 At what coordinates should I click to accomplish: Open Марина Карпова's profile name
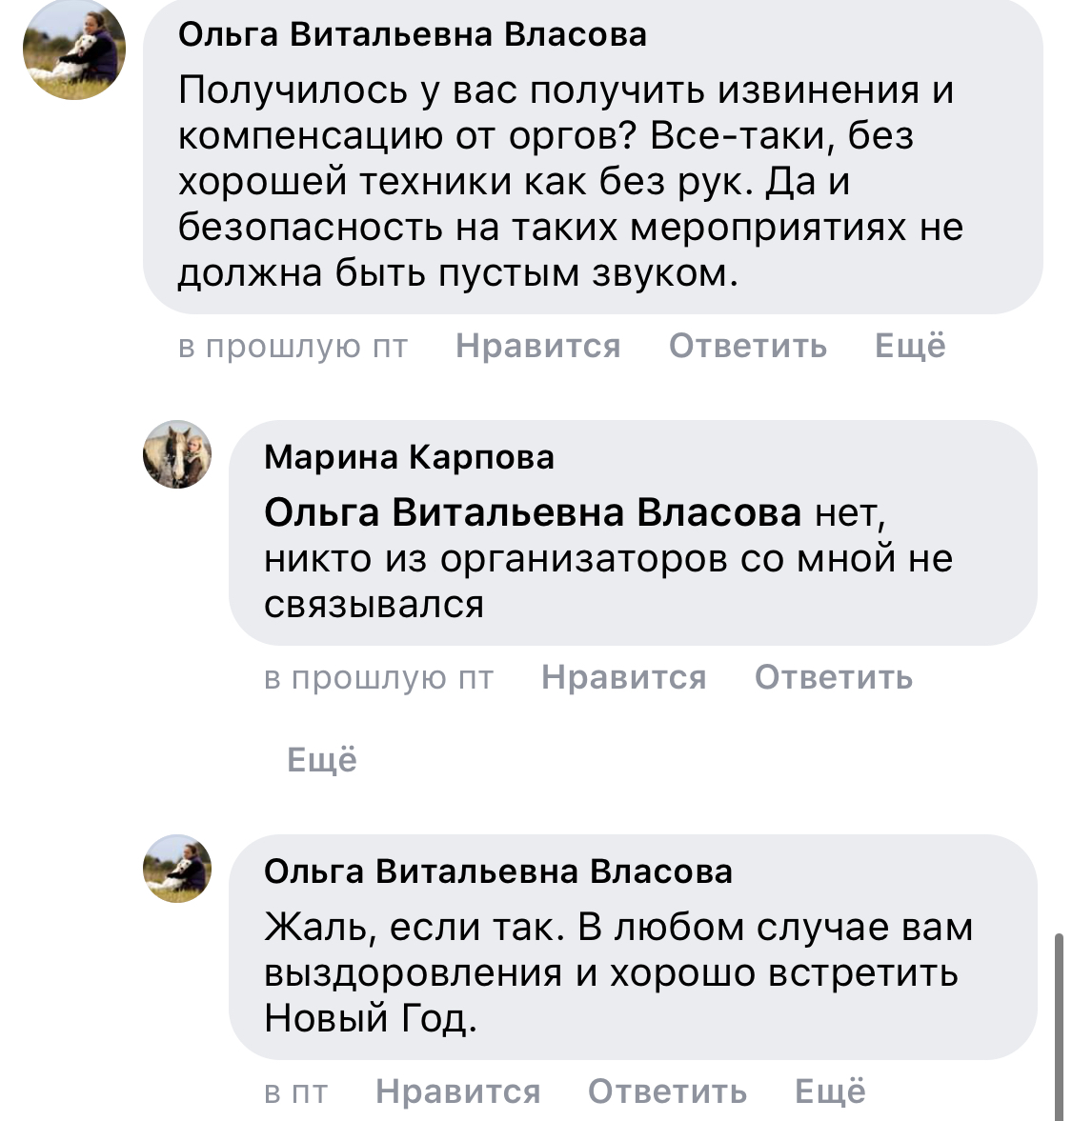[409, 457]
